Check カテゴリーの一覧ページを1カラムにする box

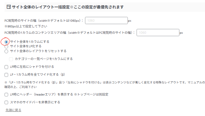[x=11, y=59]
